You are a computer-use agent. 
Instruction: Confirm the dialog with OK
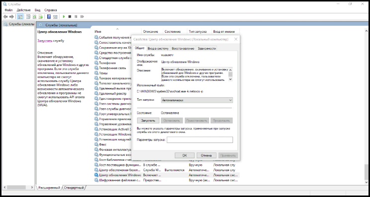[x=185, y=155]
